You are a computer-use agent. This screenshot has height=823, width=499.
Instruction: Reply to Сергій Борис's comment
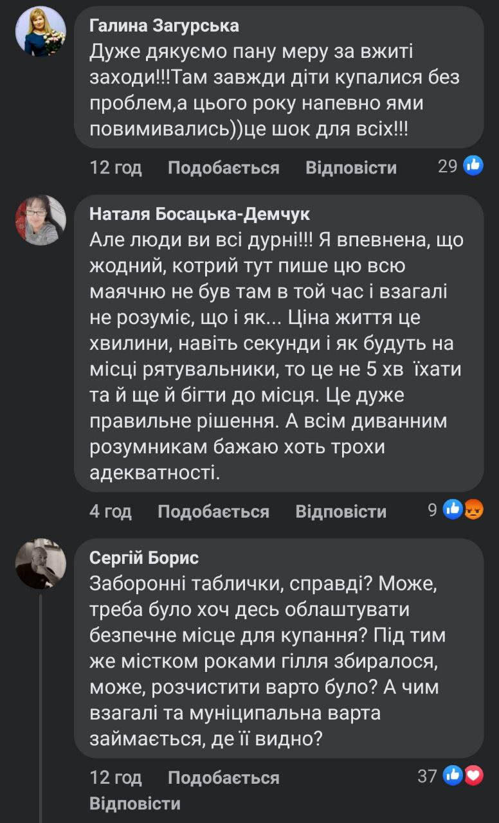[135, 803]
